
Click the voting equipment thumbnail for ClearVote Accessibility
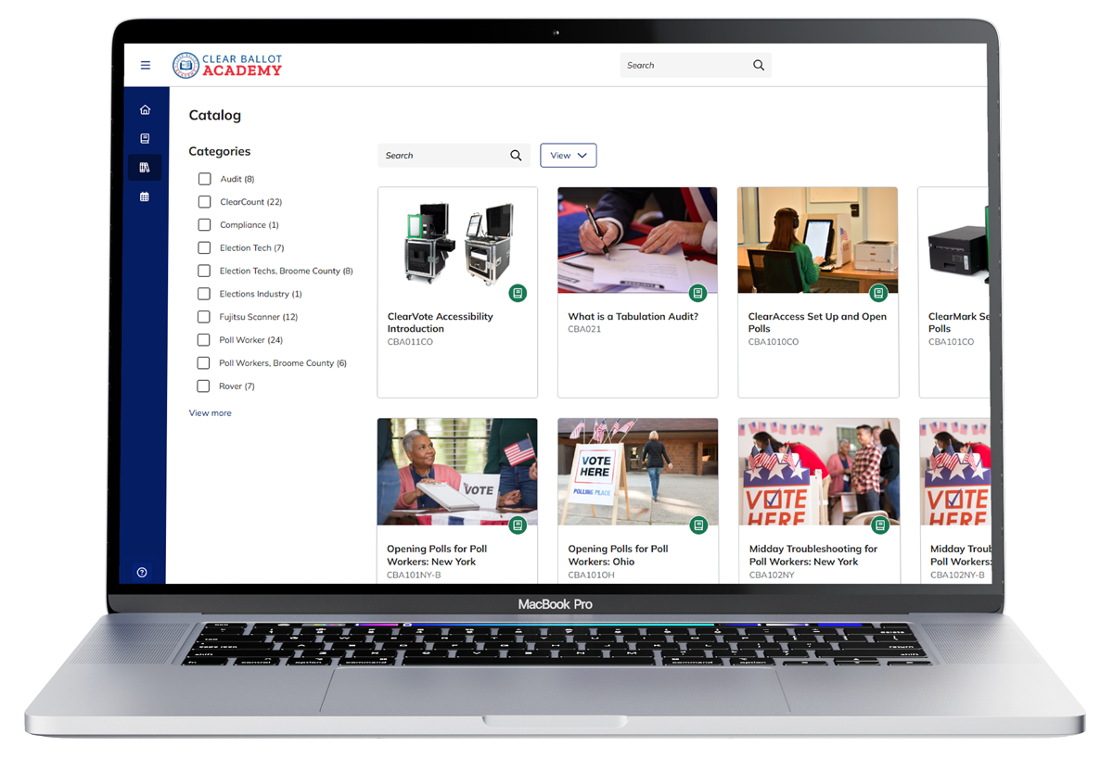[457, 240]
